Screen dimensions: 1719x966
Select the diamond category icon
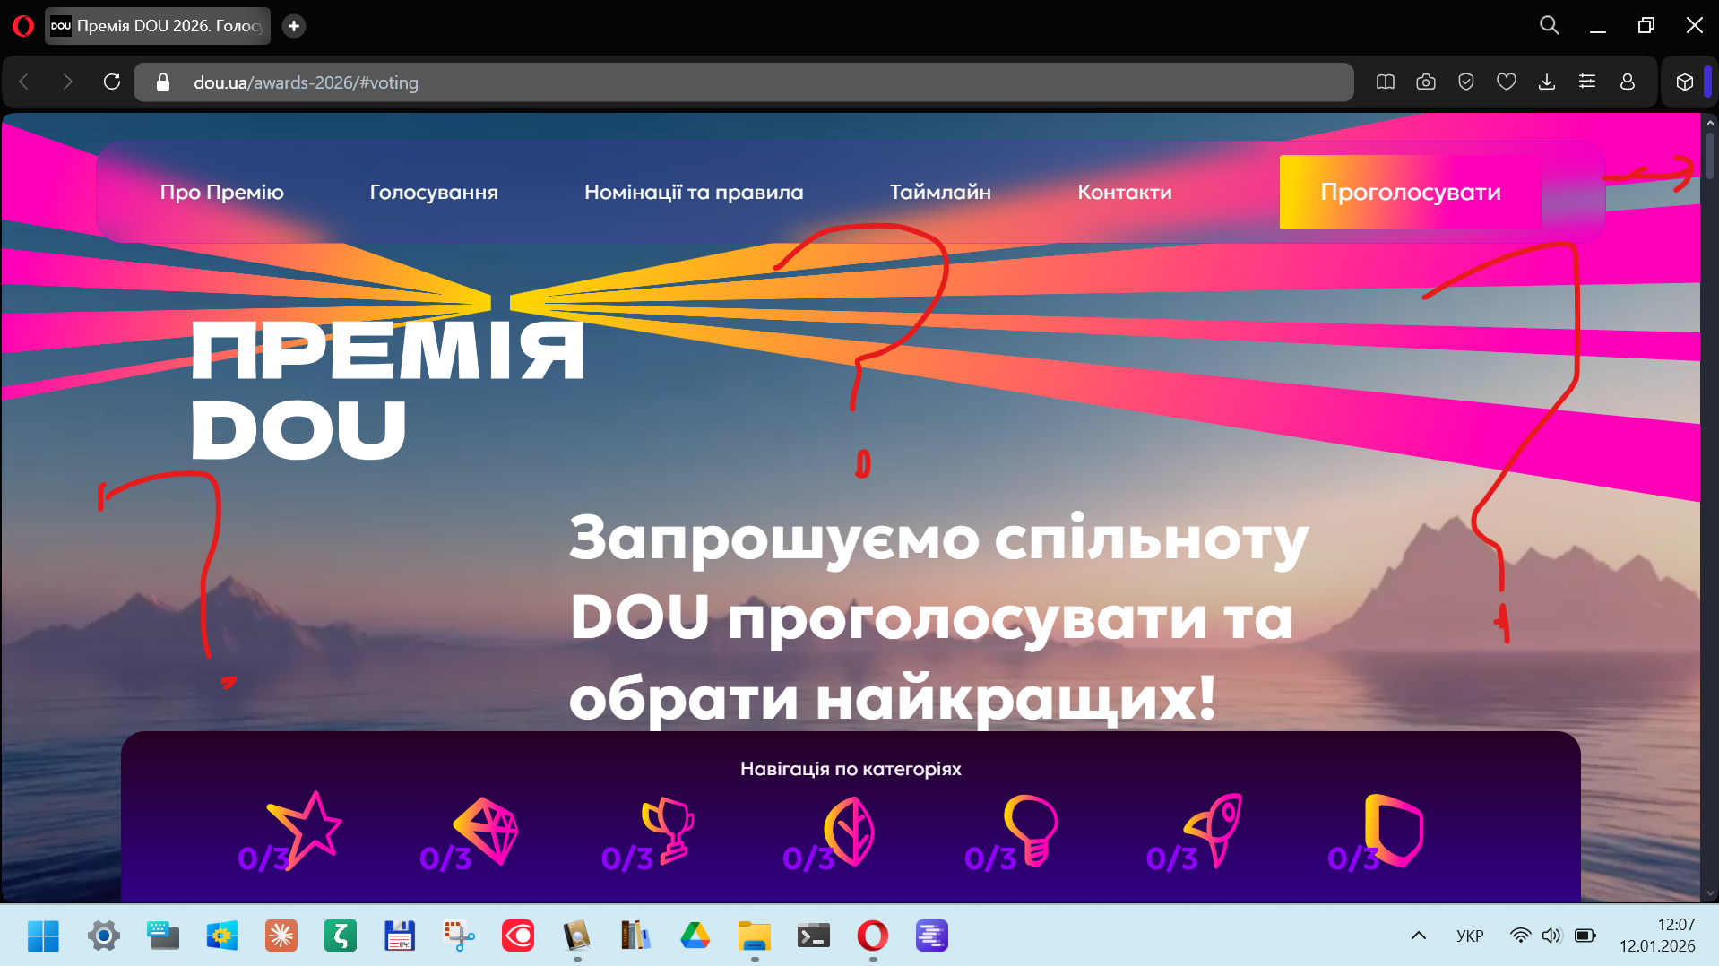pyautogui.click(x=486, y=831)
